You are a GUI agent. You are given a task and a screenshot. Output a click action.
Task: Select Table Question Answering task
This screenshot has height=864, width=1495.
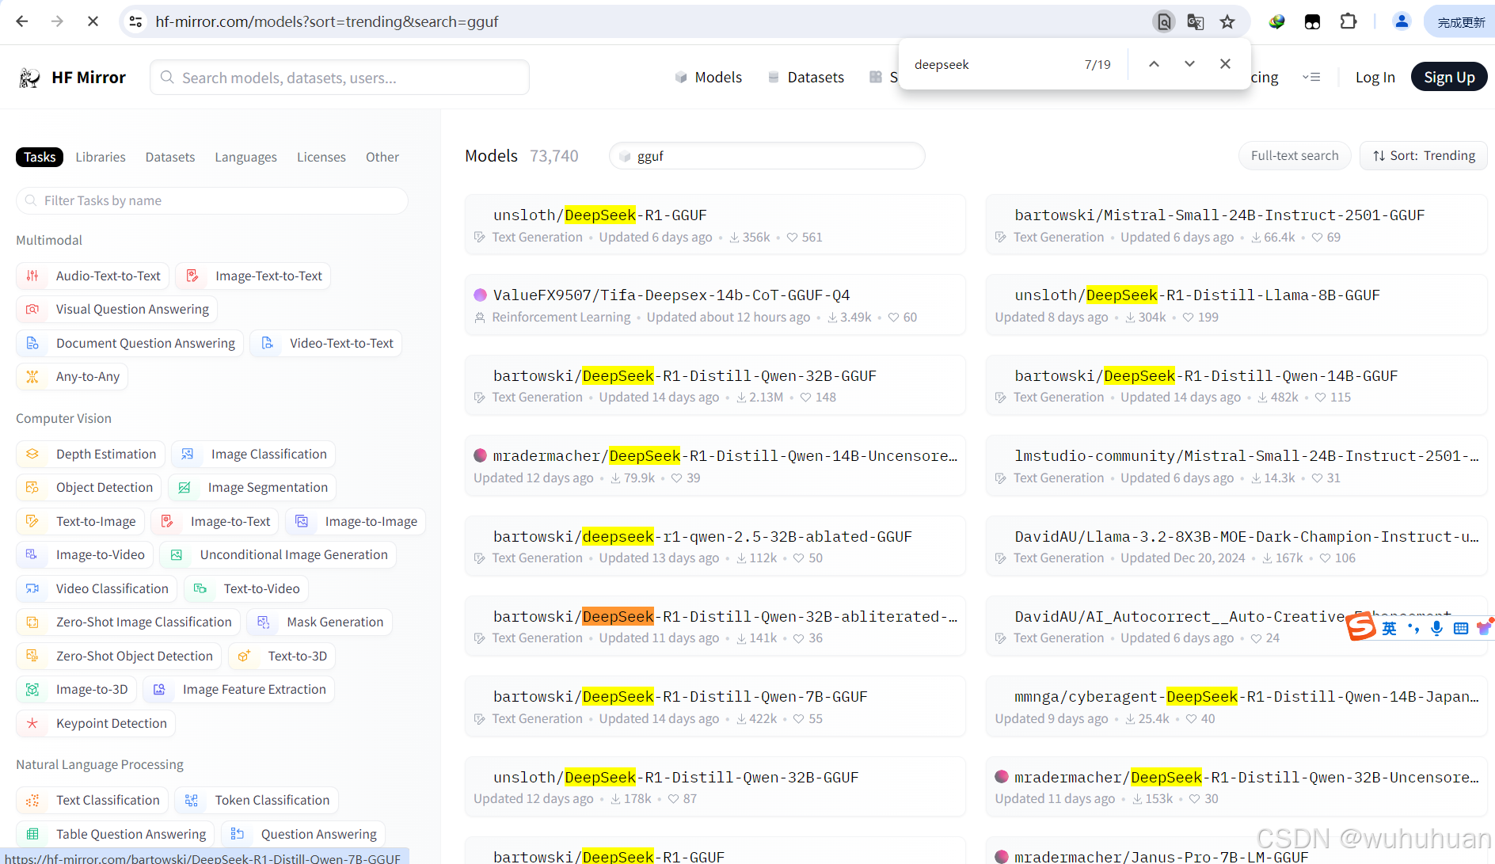coord(116,834)
